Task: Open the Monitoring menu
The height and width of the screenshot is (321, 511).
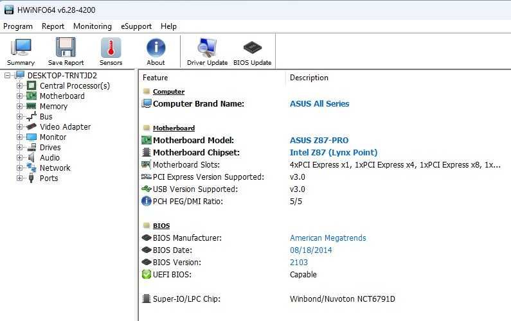Action: (x=93, y=26)
